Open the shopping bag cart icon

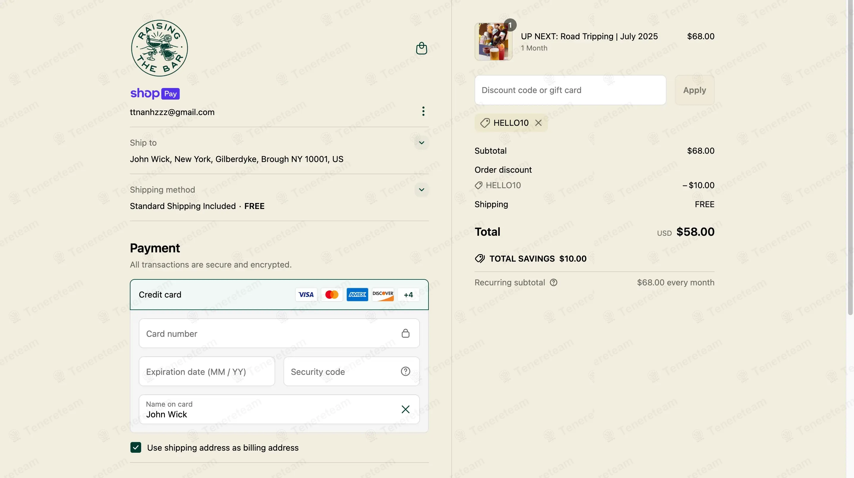(421, 48)
